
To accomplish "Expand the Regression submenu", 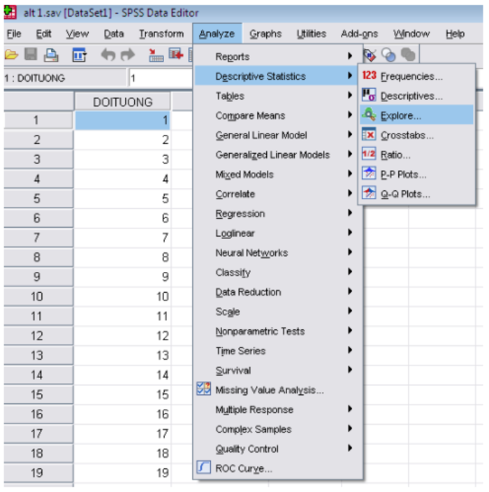I will pyautogui.click(x=278, y=213).
